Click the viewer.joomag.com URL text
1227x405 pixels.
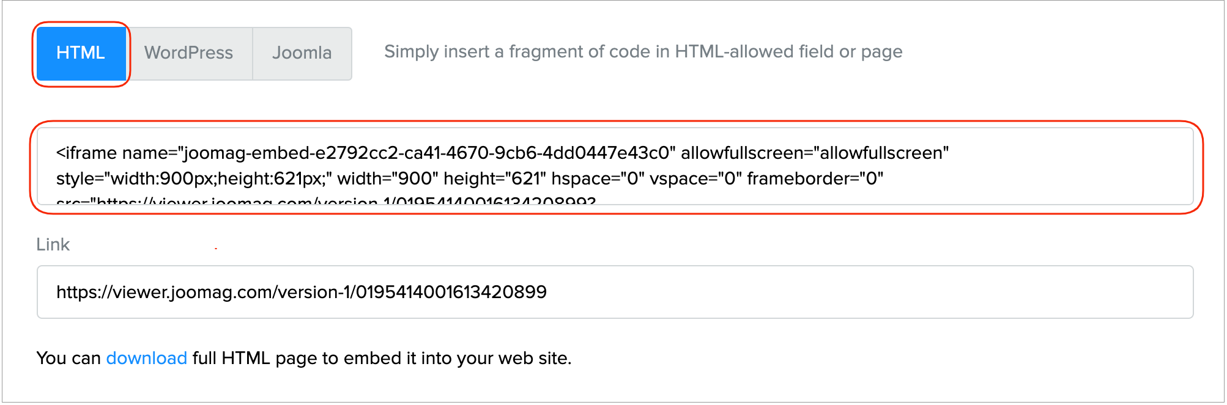click(301, 292)
